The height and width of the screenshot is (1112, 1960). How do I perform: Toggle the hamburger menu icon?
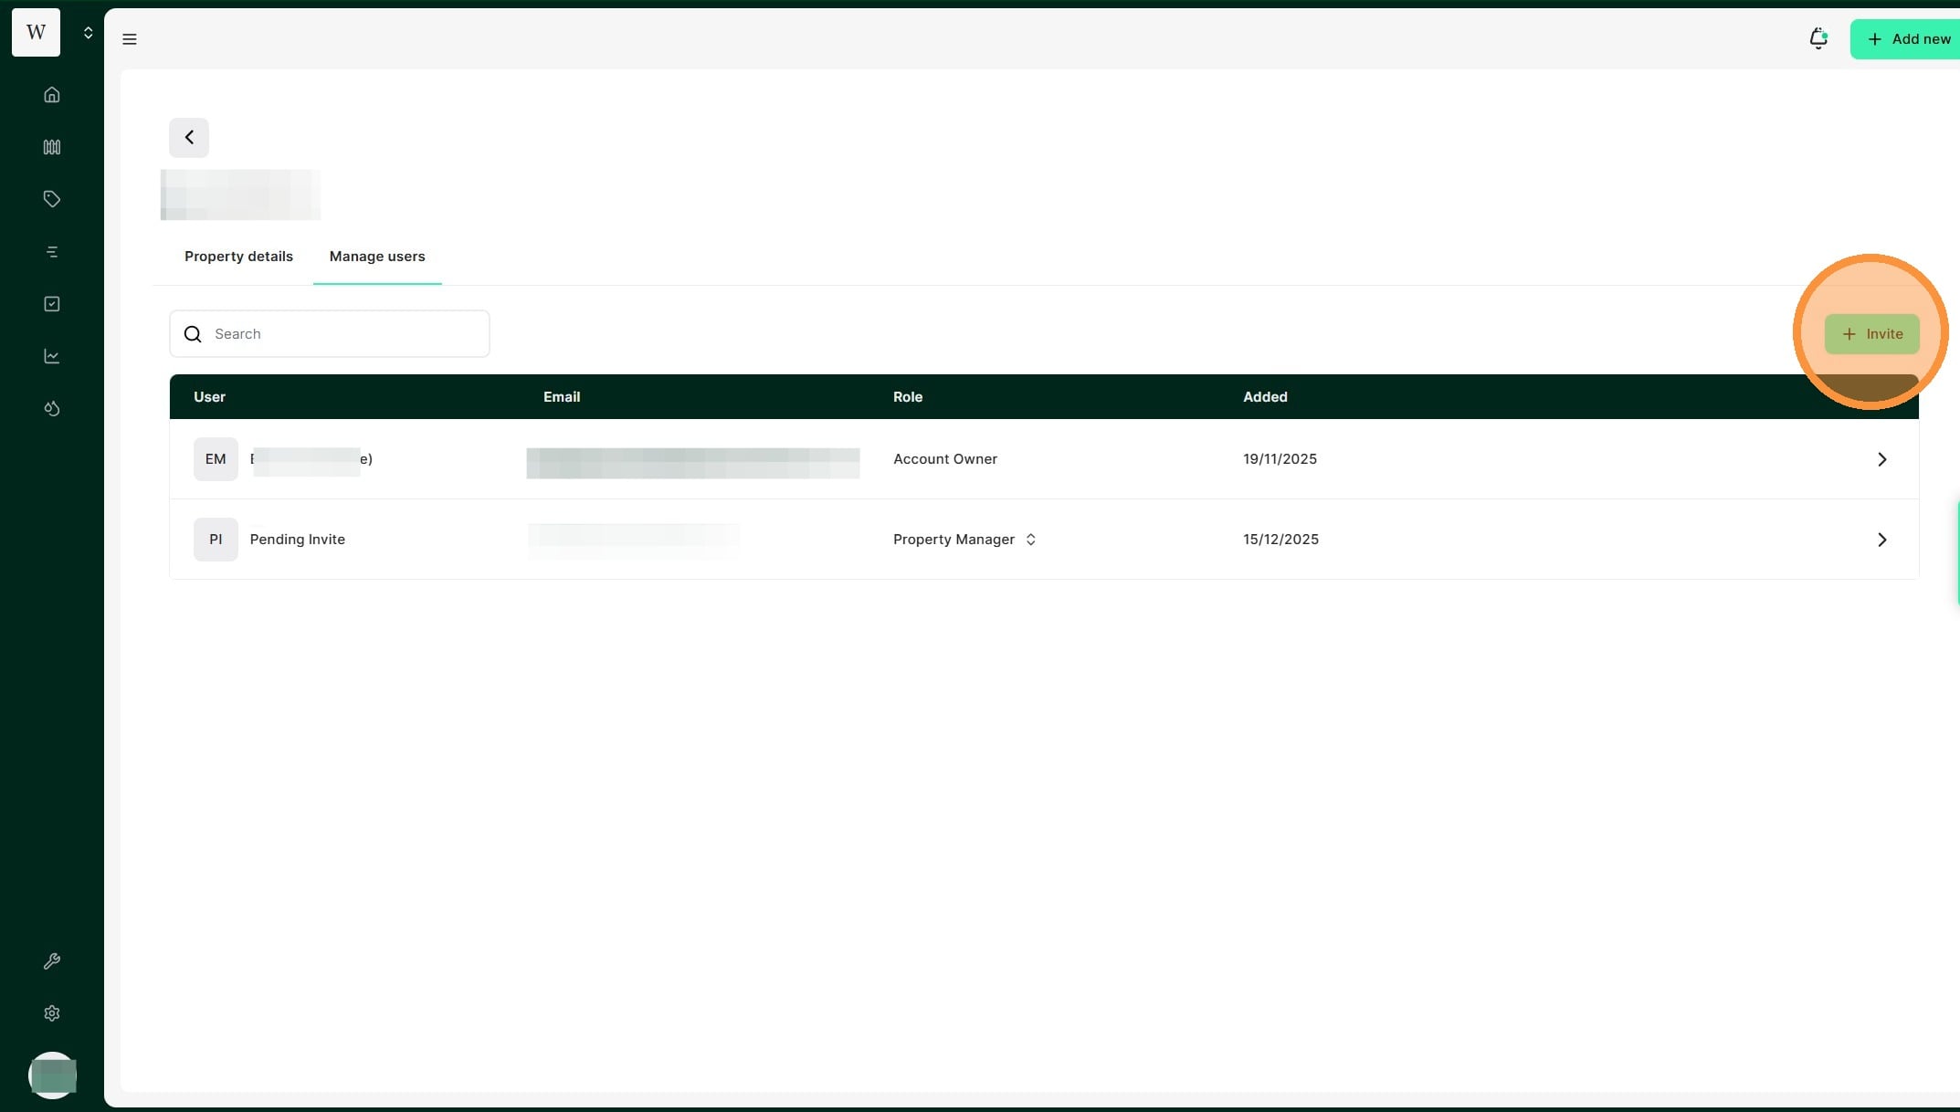tap(130, 39)
